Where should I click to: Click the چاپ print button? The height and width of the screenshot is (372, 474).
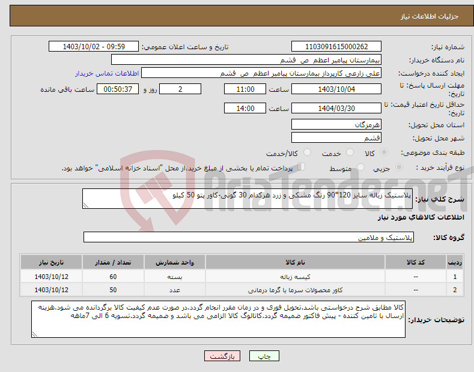pyautogui.click(x=264, y=356)
